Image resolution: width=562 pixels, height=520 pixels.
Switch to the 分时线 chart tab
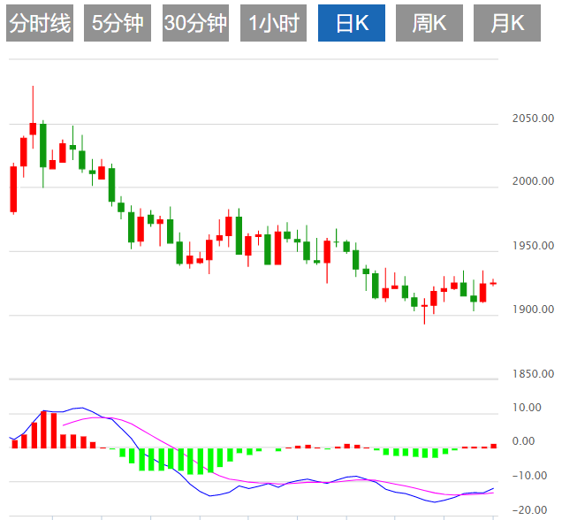tap(40, 23)
